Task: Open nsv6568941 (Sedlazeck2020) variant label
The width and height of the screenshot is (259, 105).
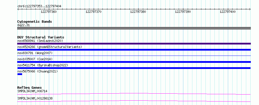Action: (x=40, y=41)
